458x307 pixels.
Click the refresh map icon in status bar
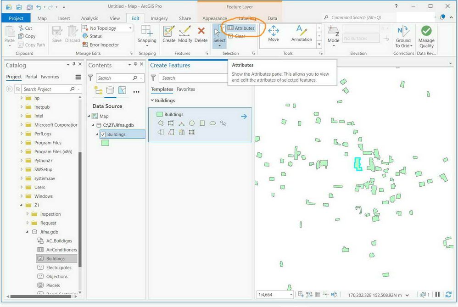pos(448,295)
